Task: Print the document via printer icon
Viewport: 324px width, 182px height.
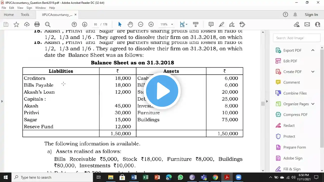Action: point(37,25)
